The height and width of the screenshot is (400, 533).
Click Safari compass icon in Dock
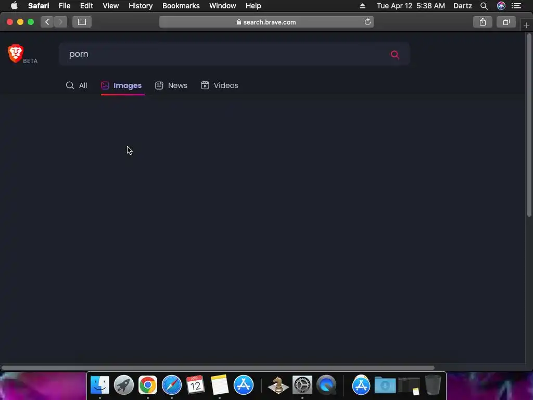(172, 385)
